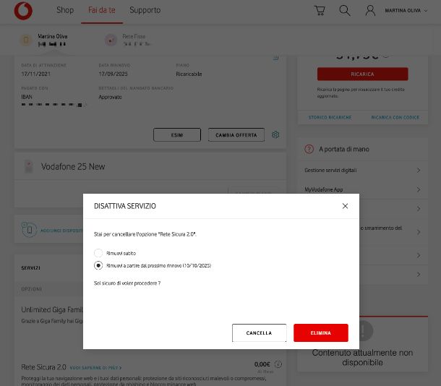The width and height of the screenshot is (441, 386).
Task: Open VUOI SAPERNE DI PIÙ link for Rete Sicura
Action: coord(95,368)
